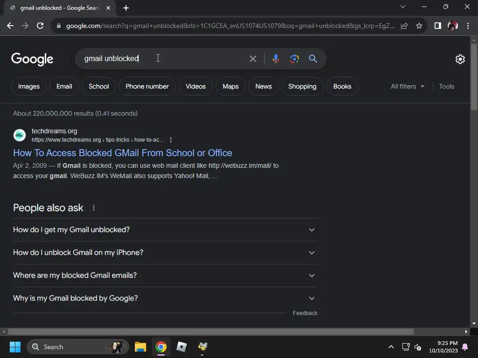Open the Windows Start menu

15,347
